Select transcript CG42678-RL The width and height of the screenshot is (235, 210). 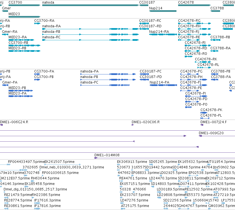point(204,68)
